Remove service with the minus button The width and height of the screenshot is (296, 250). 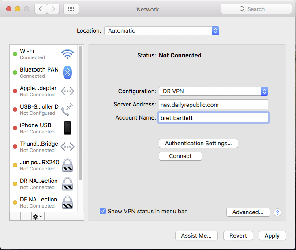point(26,216)
